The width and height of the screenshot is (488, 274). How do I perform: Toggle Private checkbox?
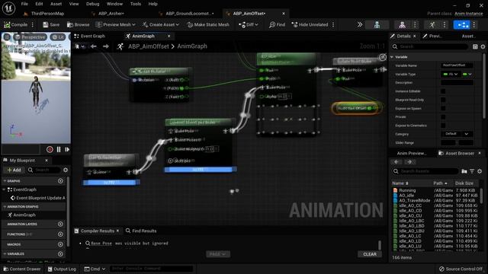pyautogui.click(x=443, y=116)
